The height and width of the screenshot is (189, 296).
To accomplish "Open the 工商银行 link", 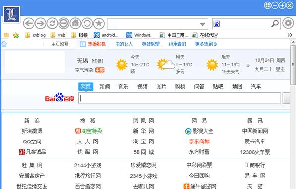I will coord(255,165).
